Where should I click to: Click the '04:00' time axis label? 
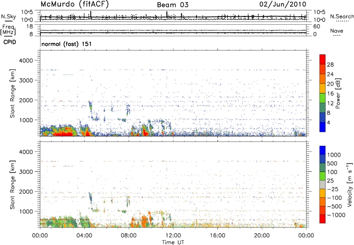(85, 236)
